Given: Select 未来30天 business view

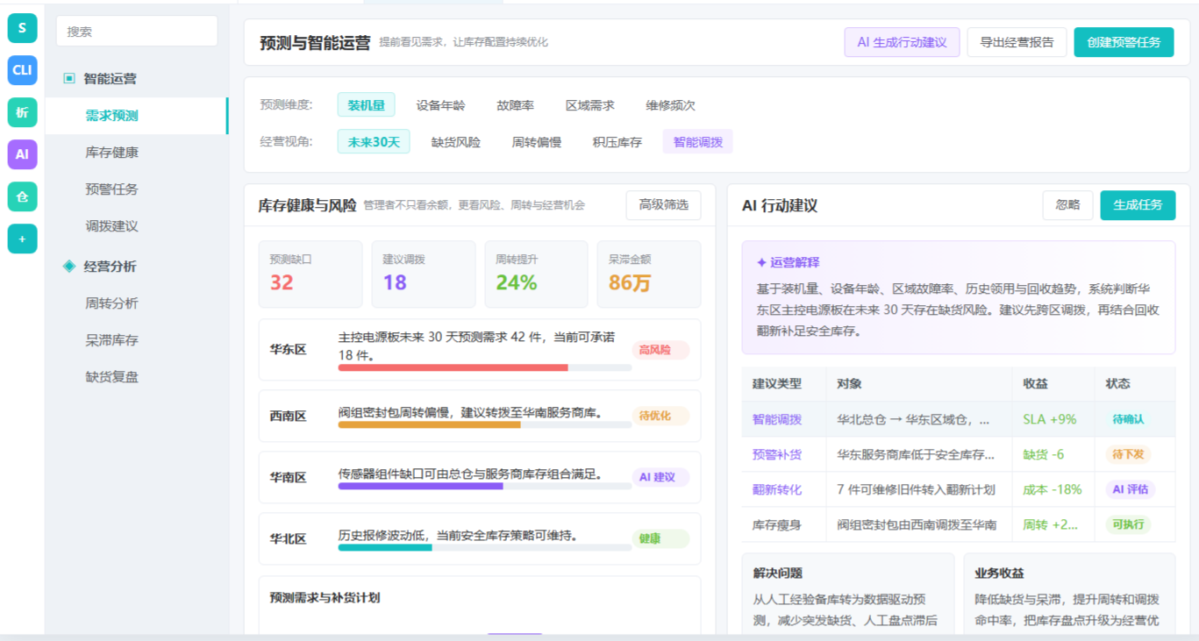Looking at the screenshot, I should point(374,142).
